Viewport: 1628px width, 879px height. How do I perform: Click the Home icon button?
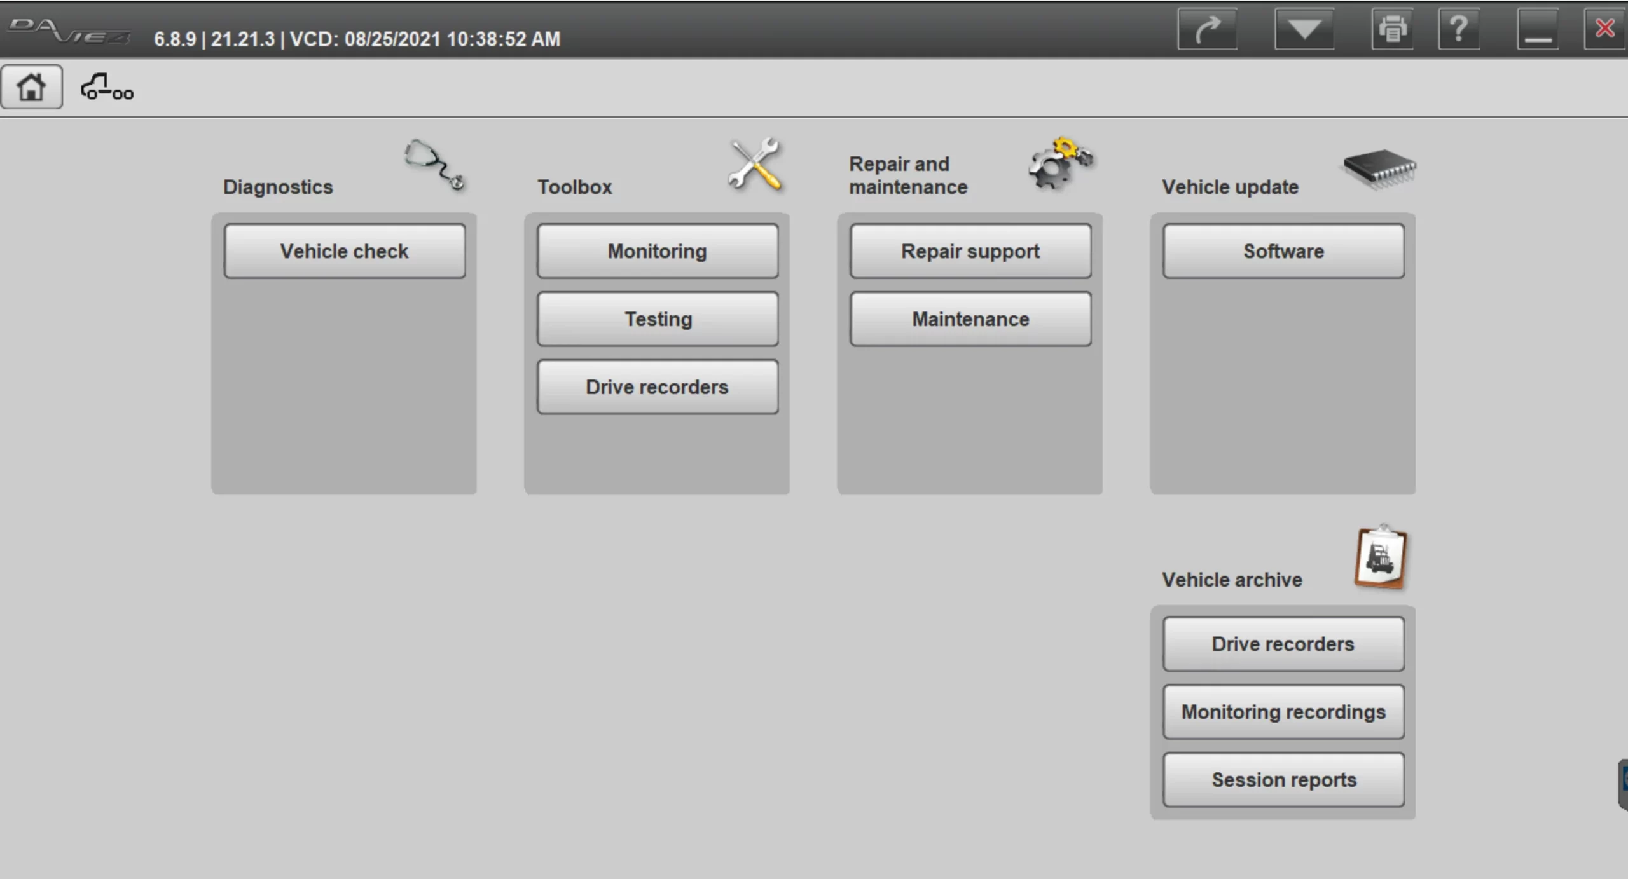31,87
